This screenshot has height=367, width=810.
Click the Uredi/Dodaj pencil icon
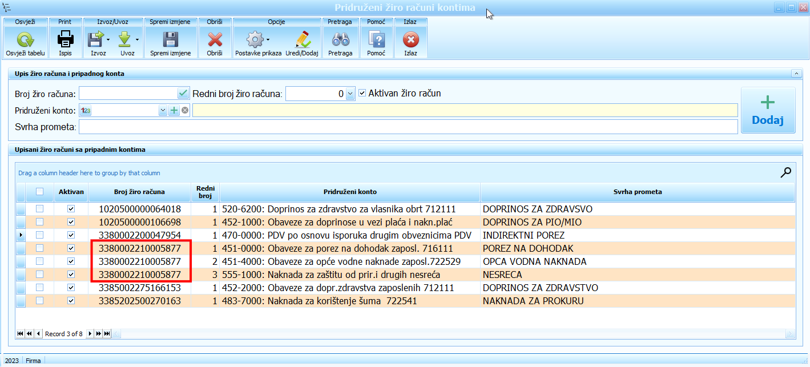coord(301,39)
